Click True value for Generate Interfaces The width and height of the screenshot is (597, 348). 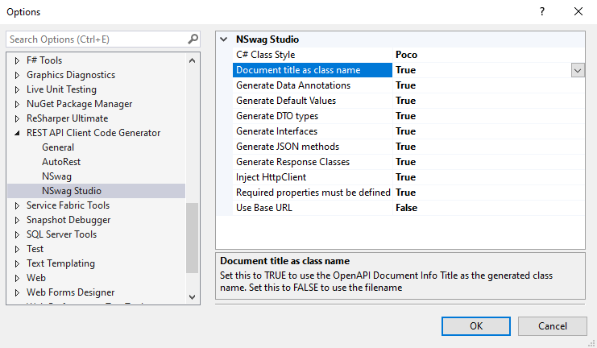[x=405, y=131]
